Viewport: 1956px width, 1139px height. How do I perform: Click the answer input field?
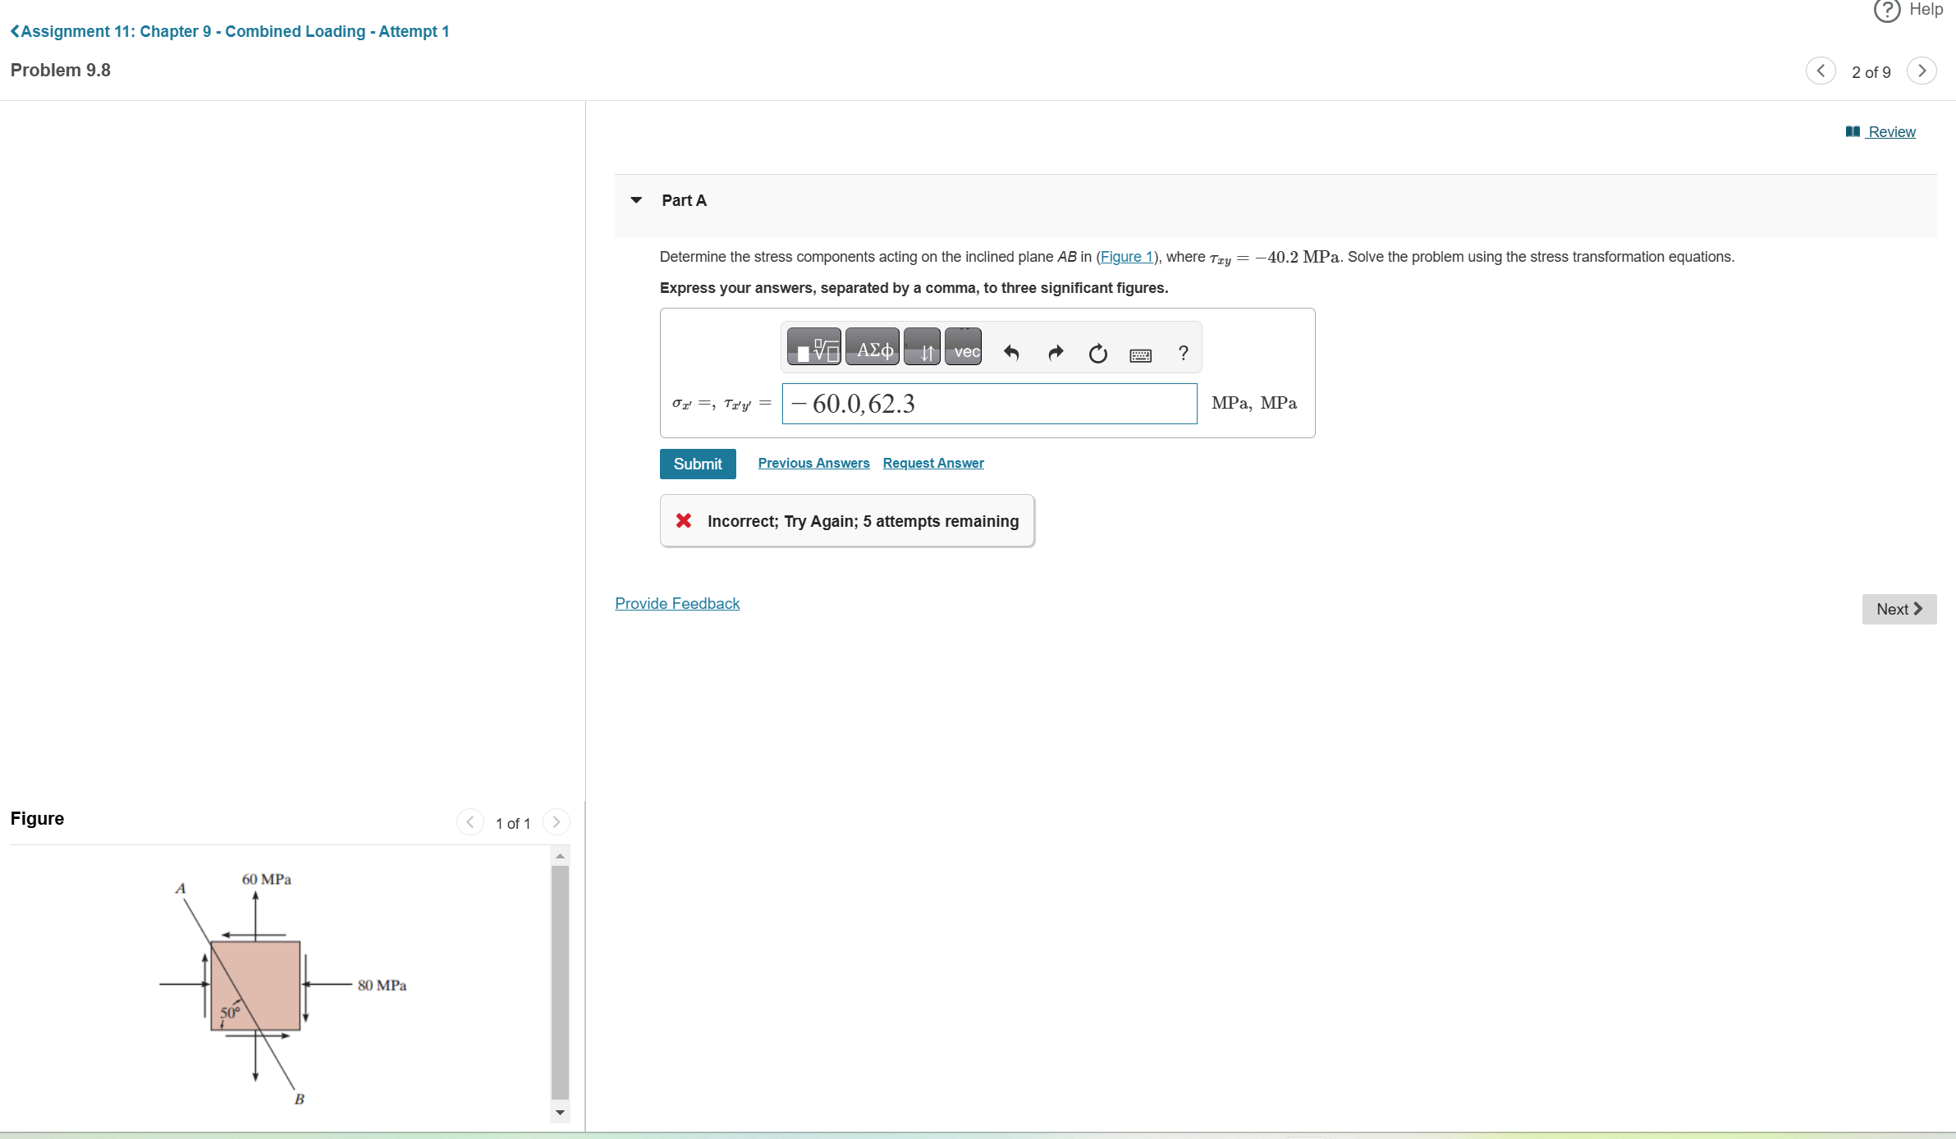(x=989, y=404)
